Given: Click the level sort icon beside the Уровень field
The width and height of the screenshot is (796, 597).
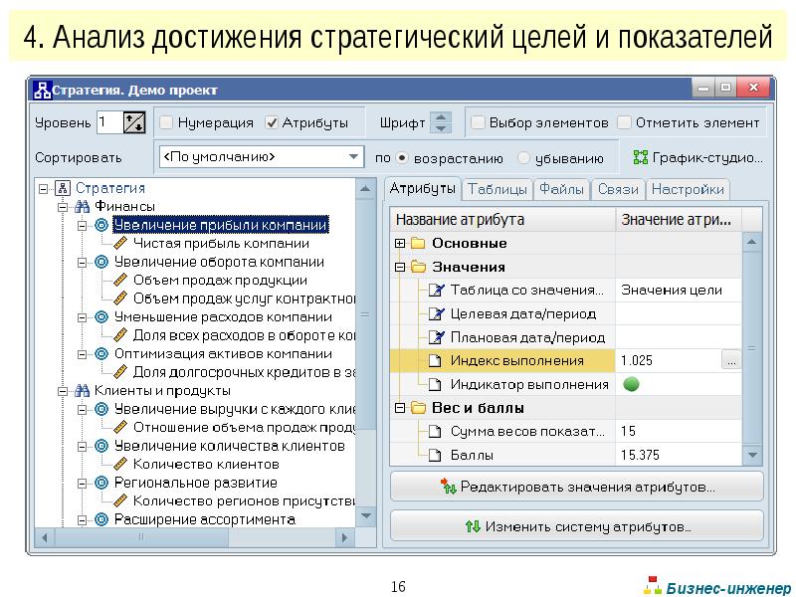Looking at the screenshot, I should point(134,123).
